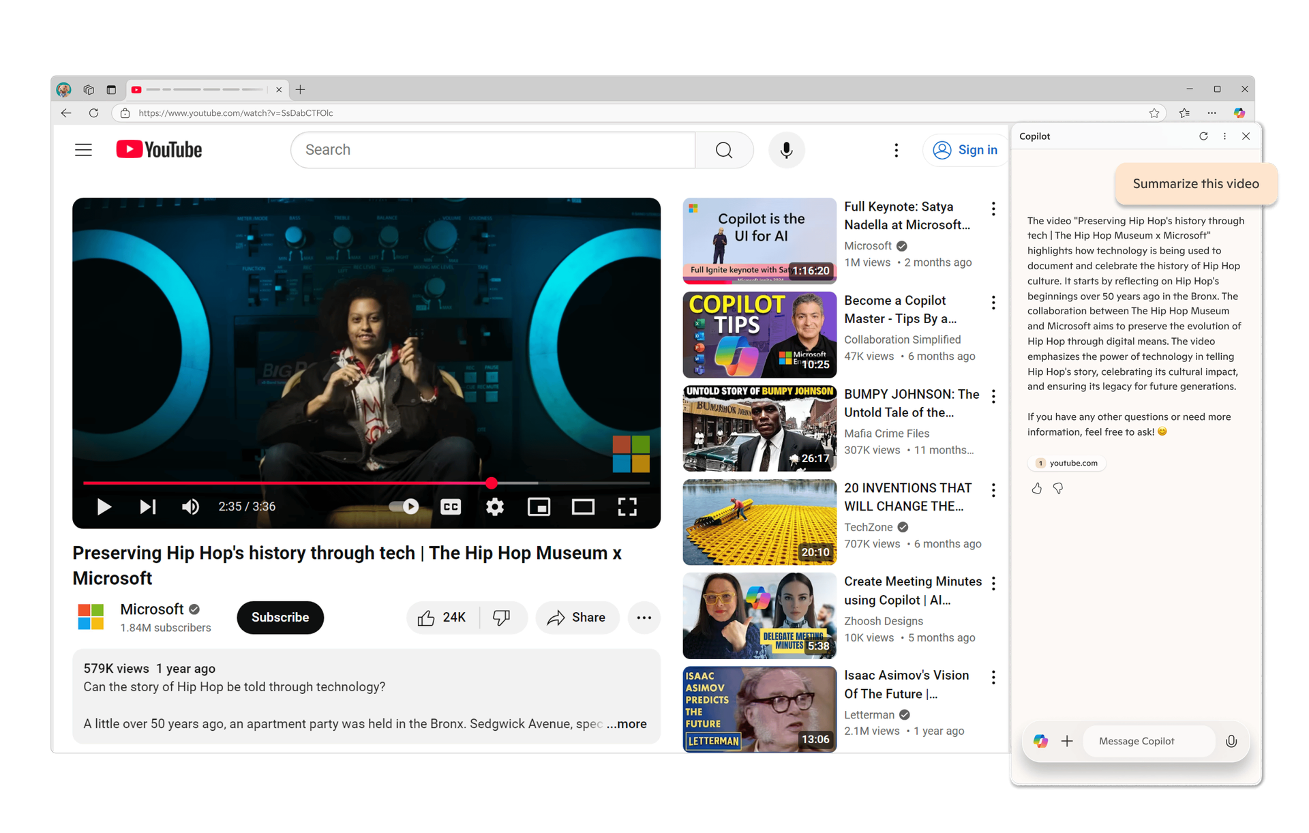Open the browser favorites list

(1184, 113)
